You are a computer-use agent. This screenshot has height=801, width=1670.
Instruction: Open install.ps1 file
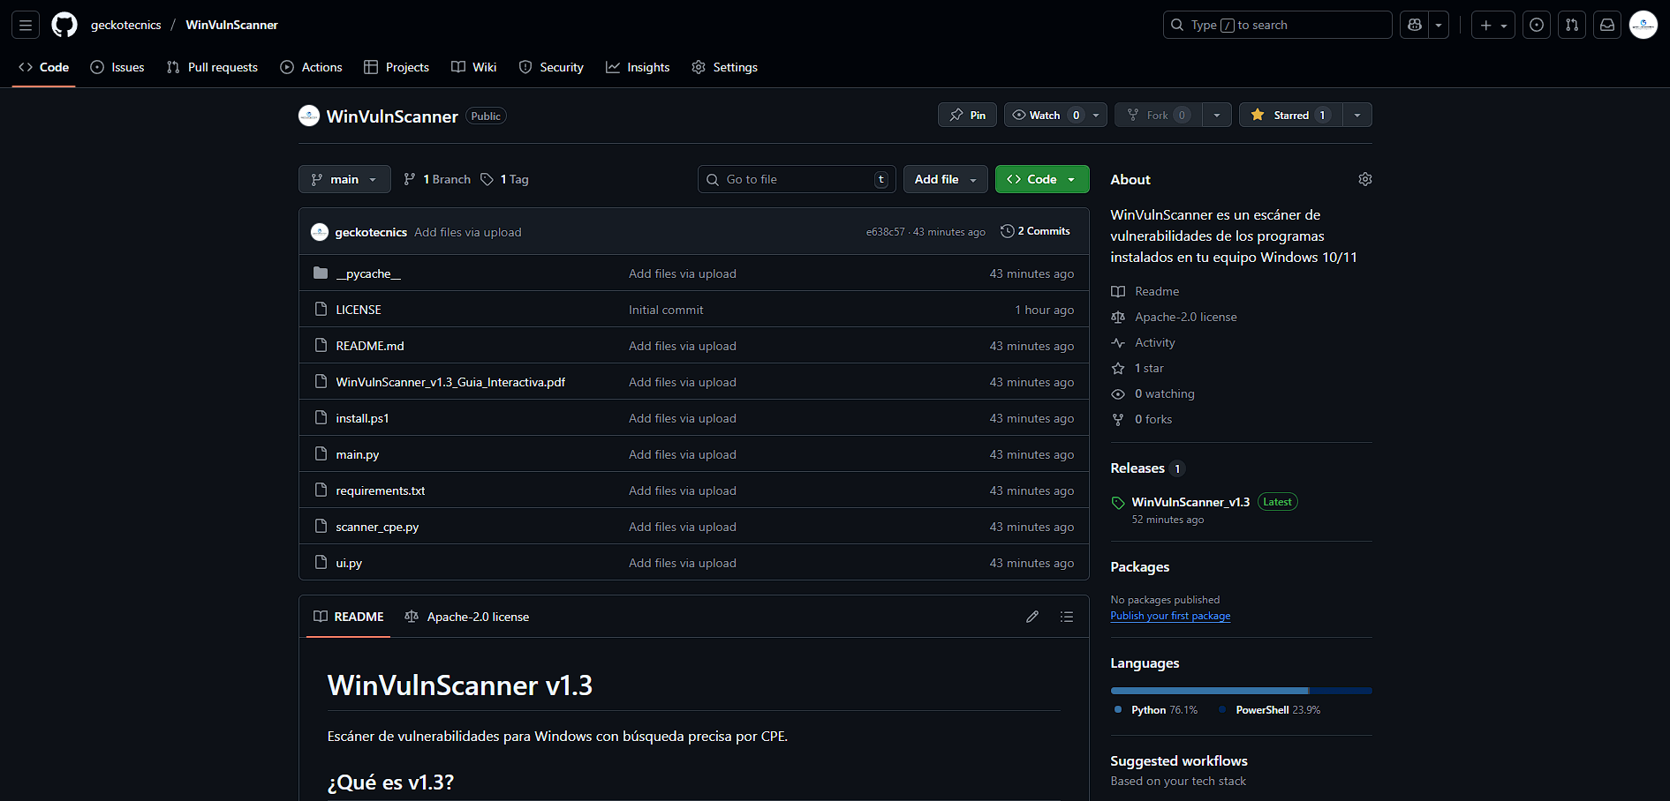pos(362,418)
